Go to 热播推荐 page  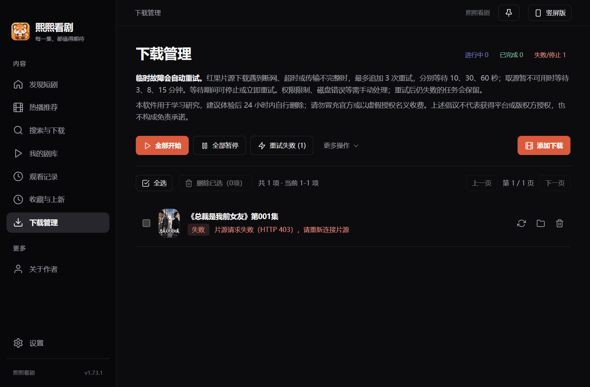tap(58, 107)
